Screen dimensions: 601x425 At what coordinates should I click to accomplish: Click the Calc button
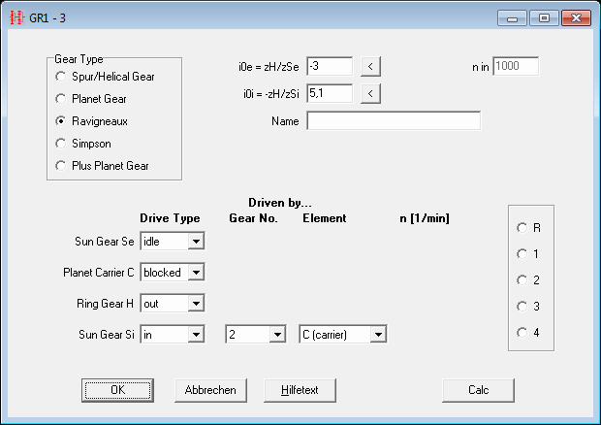coord(478,389)
